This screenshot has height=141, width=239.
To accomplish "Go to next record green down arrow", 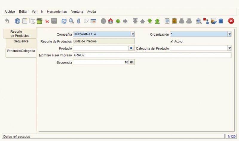I will (x=150, y=21).
